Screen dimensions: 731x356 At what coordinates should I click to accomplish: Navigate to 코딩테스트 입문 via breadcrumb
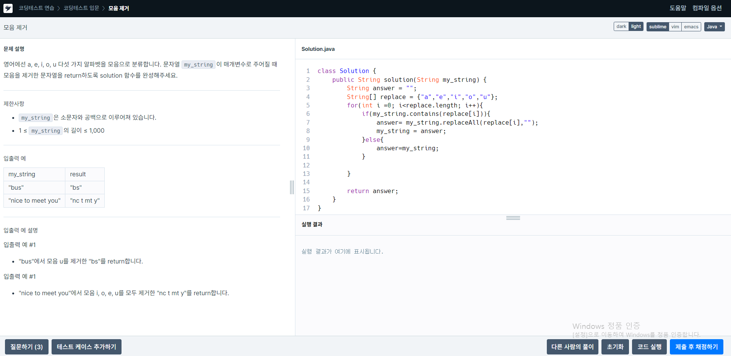[81, 8]
